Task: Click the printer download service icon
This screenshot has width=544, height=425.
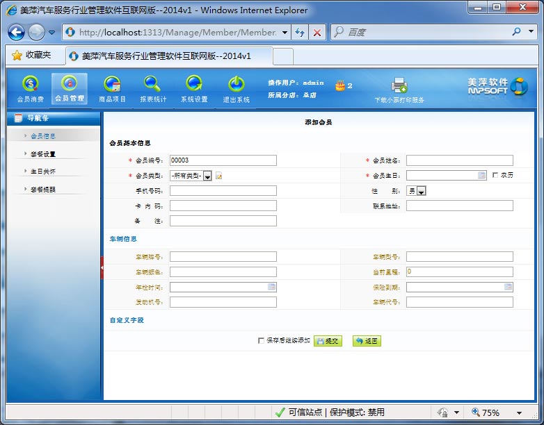Action: click(x=399, y=85)
